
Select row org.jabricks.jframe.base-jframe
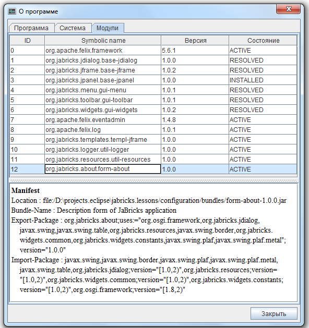tap(153, 70)
